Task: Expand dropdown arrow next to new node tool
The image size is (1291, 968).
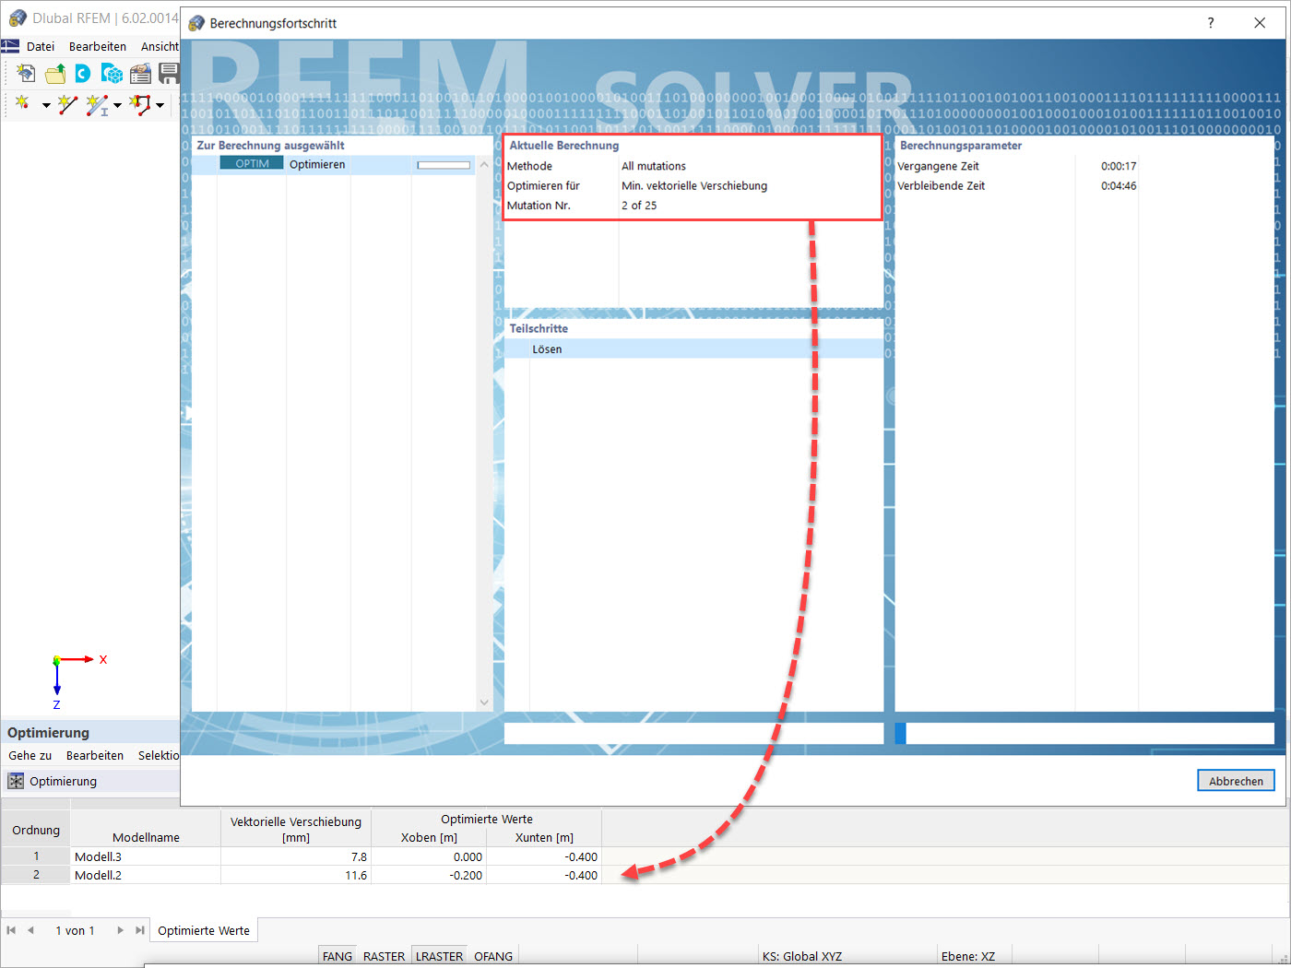Action: pyautogui.click(x=46, y=105)
